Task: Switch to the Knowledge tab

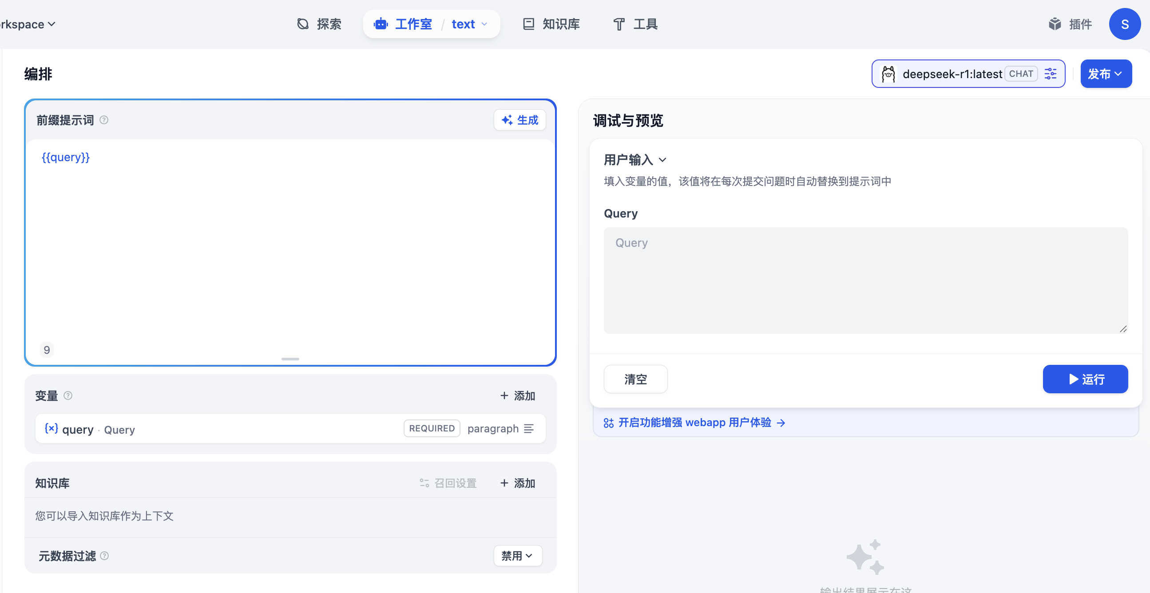Action: click(x=551, y=24)
